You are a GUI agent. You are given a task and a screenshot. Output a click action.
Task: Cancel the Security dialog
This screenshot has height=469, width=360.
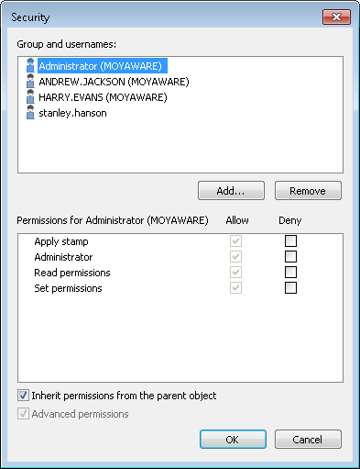(x=308, y=440)
